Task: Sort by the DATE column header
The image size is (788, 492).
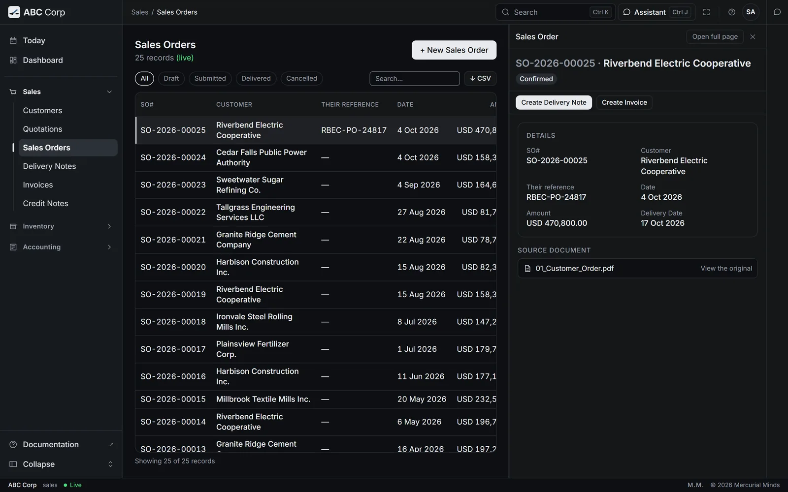Action: pos(405,105)
